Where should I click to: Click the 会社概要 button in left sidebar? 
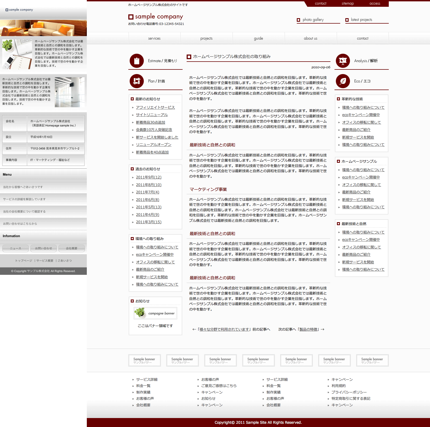(x=72, y=248)
